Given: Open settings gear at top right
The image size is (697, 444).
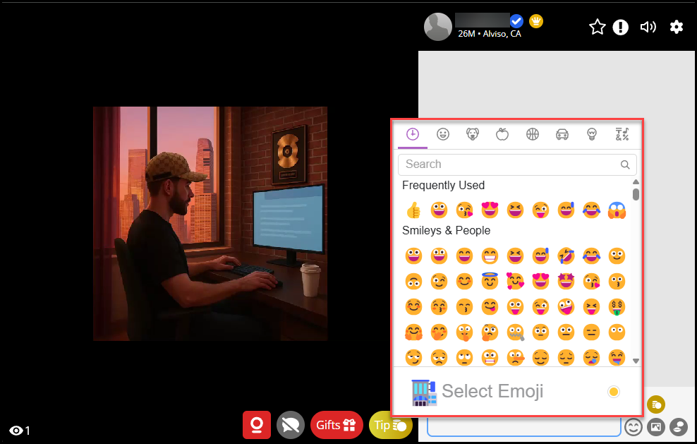Looking at the screenshot, I should 676,27.
